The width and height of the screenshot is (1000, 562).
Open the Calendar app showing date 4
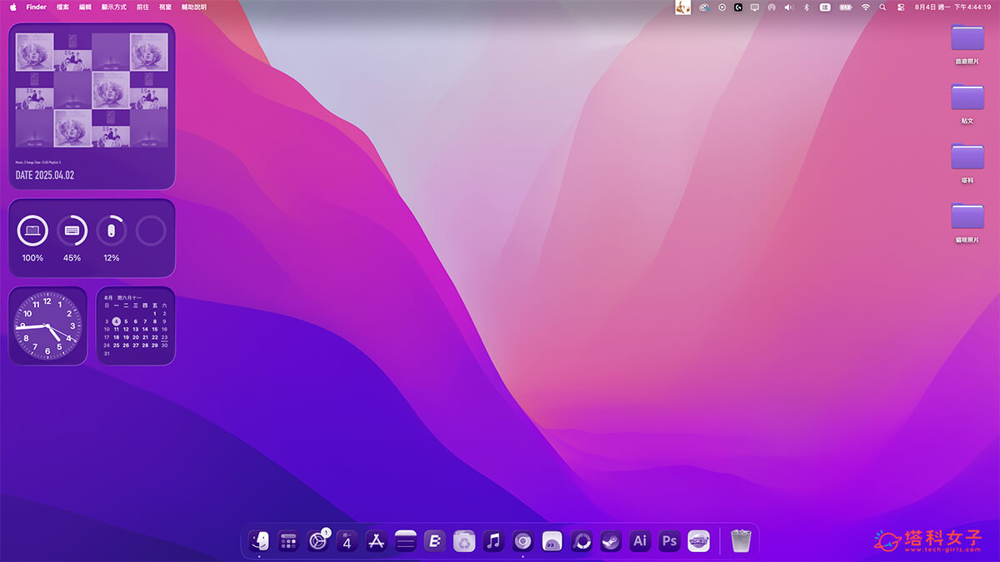coord(346,540)
